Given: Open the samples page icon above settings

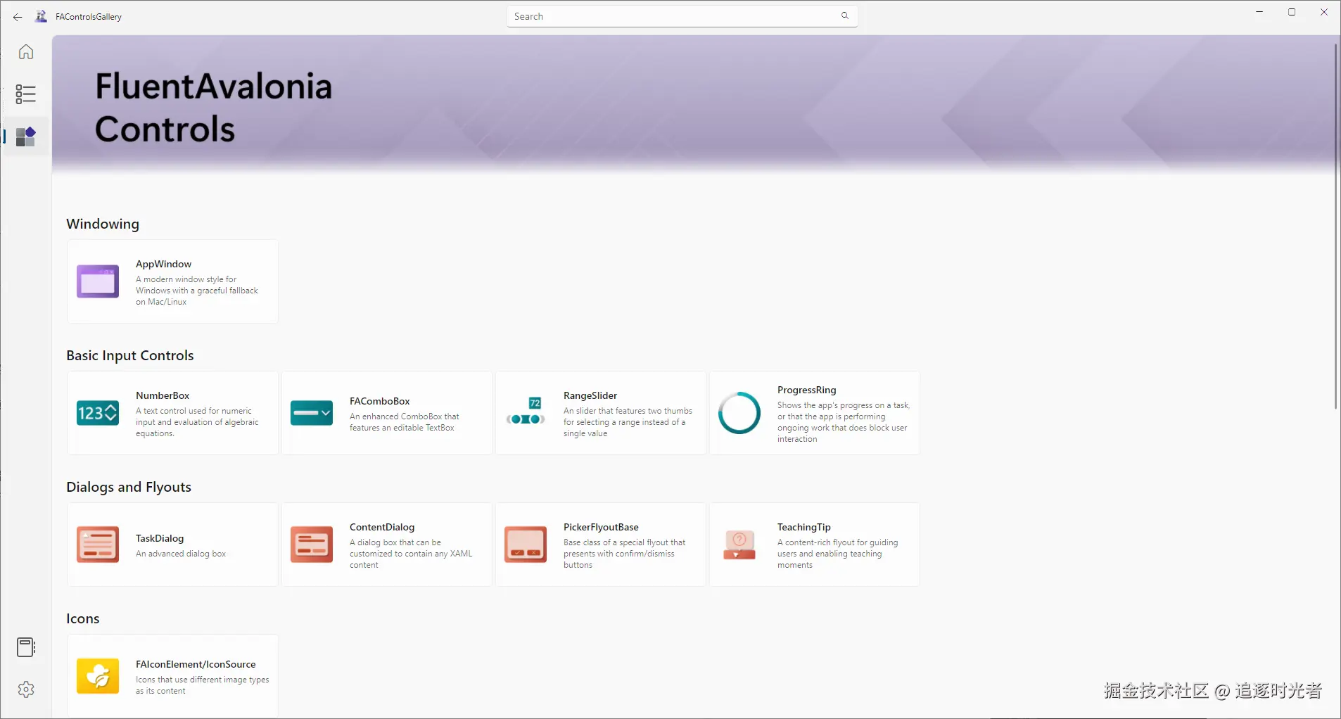Looking at the screenshot, I should [26, 647].
